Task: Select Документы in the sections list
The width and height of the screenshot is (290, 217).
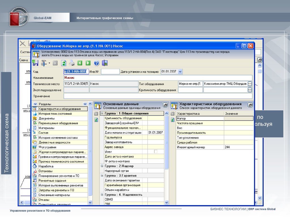Action: click(x=47, y=118)
